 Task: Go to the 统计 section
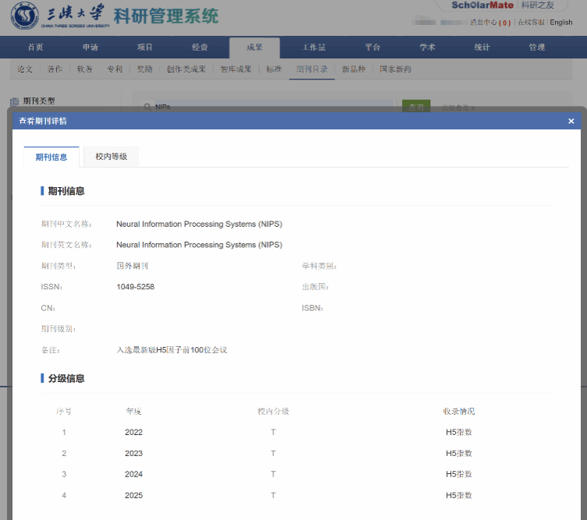point(482,48)
